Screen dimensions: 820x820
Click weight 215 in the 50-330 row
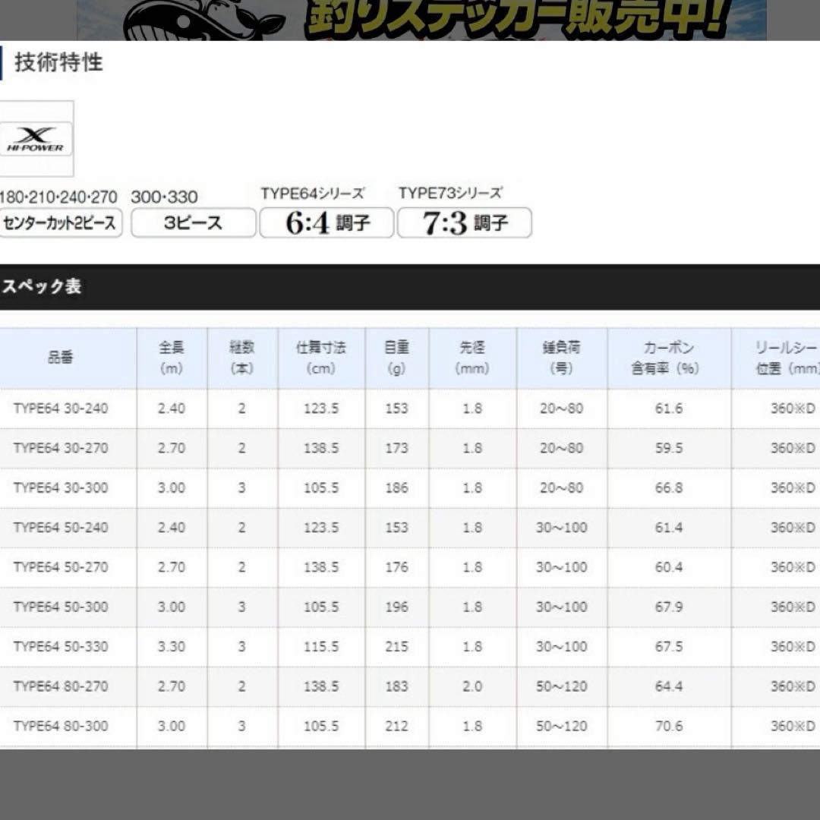click(396, 647)
